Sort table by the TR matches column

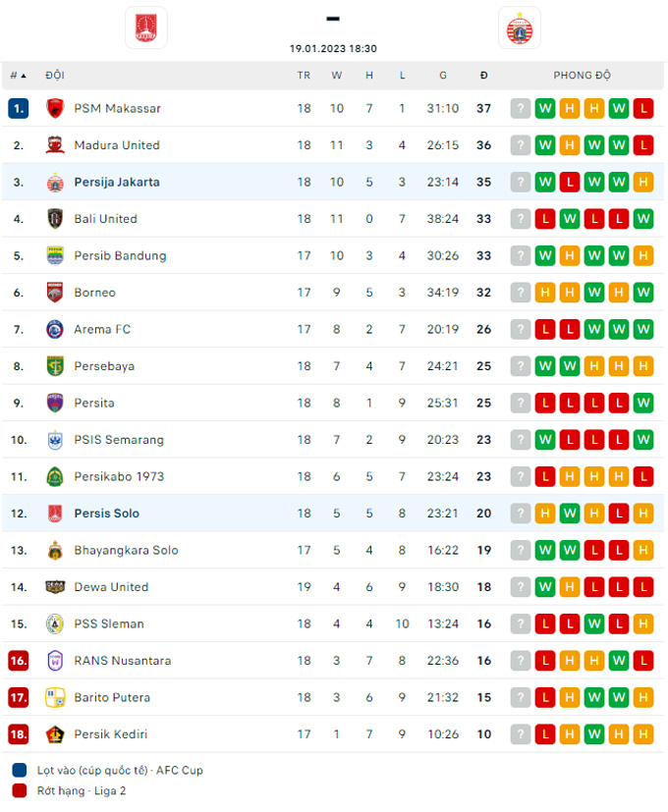[x=304, y=76]
